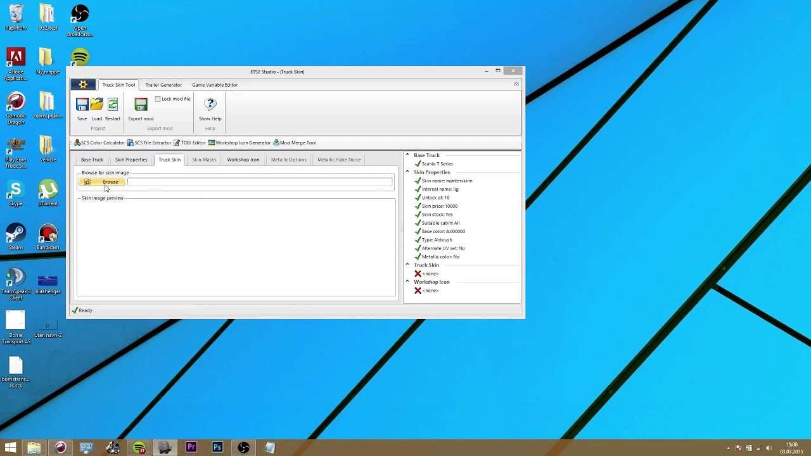Viewport: 811px width, 456px height.
Task: Open the Skin Masks tab
Action: coord(204,160)
